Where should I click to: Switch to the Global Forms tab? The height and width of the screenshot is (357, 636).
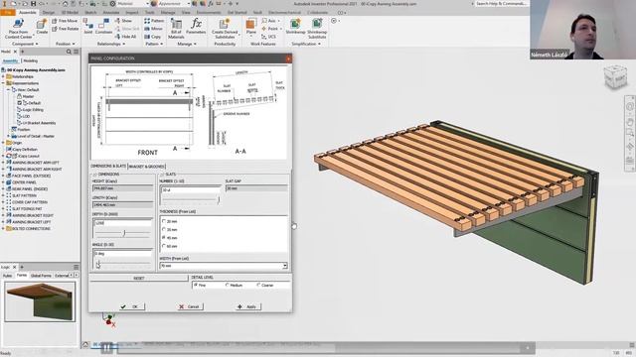(x=41, y=276)
